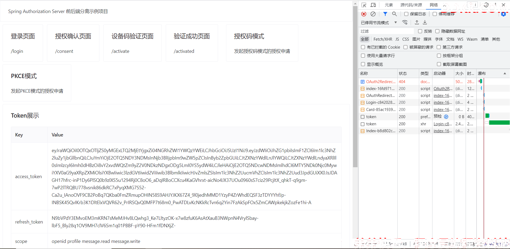The height and width of the screenshot is (249, 510).
Task: Toggle the network filter funnel icon
Action: [x=385, y=14]
